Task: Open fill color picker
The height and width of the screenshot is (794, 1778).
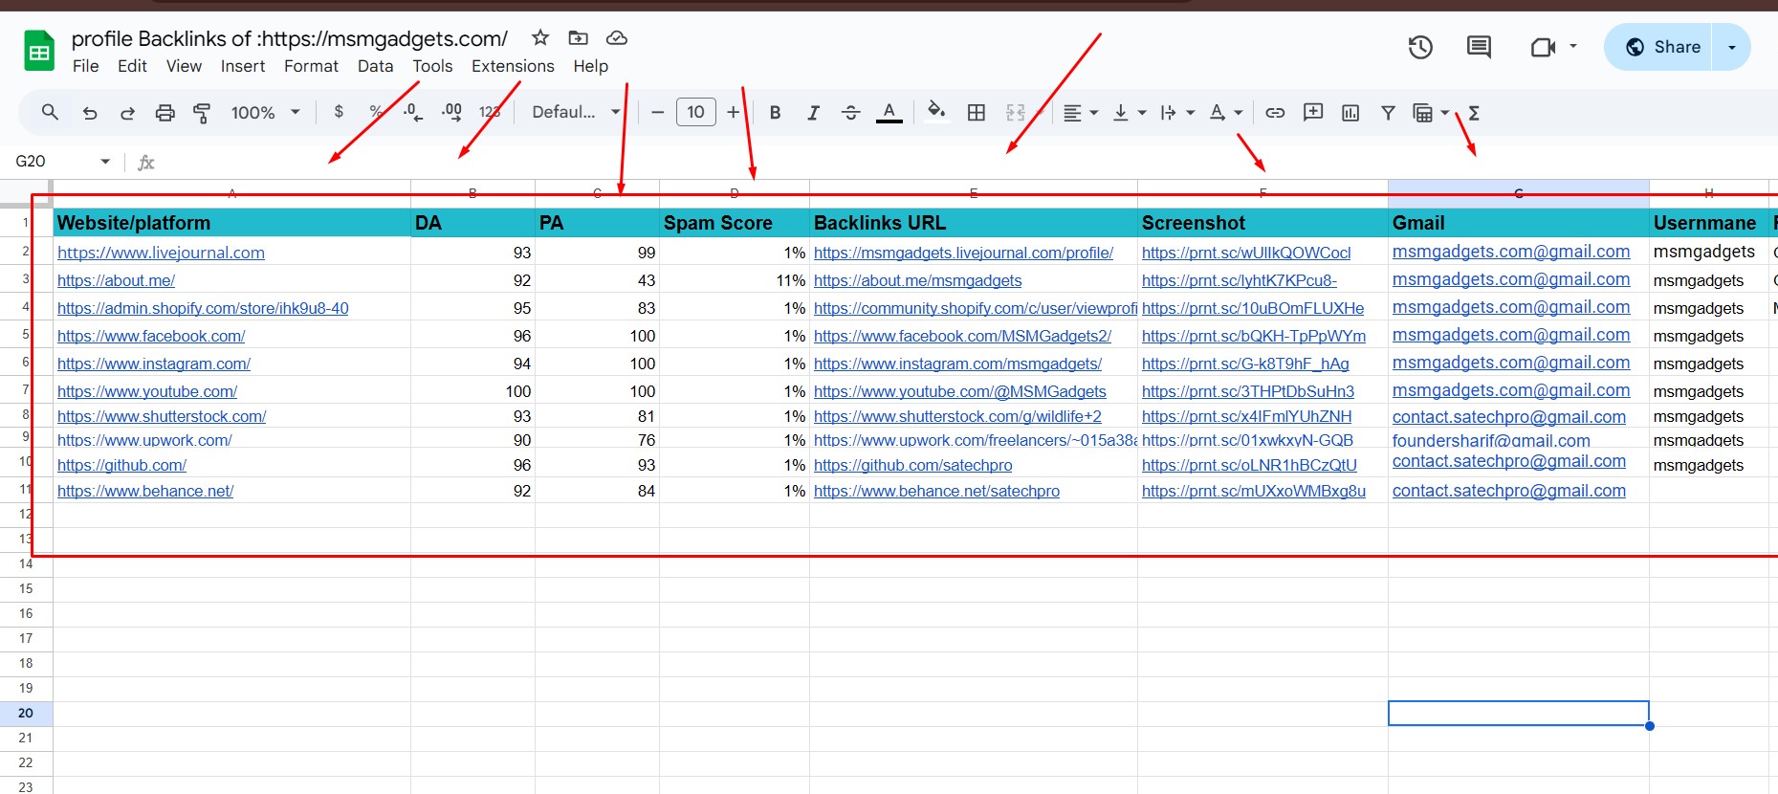Action: click(x=936, y=111)
